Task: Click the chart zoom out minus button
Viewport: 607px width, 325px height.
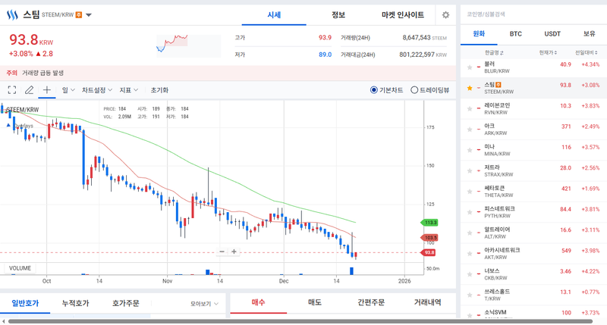Action: (222, 252)
